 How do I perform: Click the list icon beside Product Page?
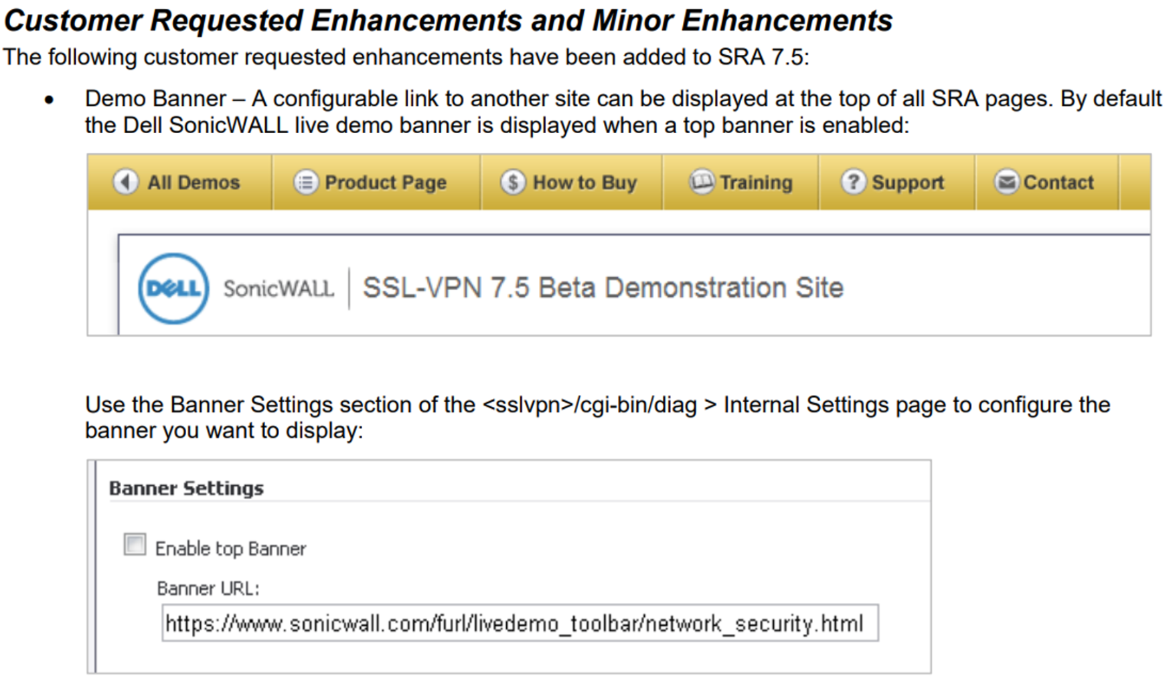(305, 182)
